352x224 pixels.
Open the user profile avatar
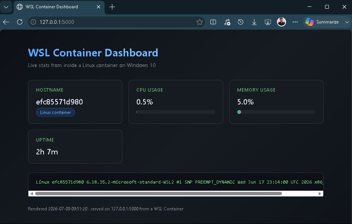281,22
